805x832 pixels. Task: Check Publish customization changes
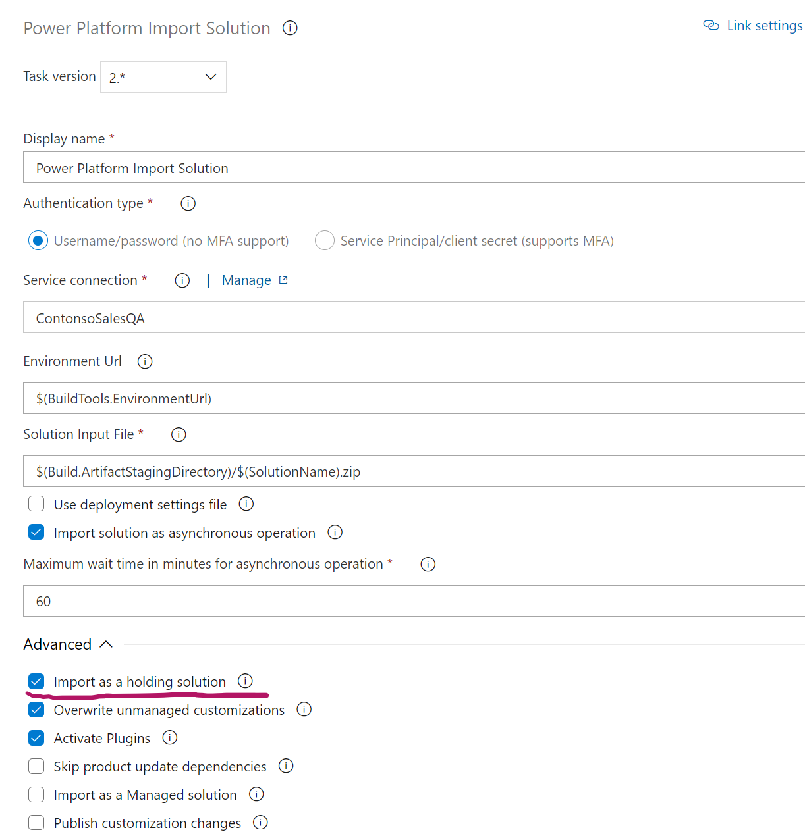(36, 822)
